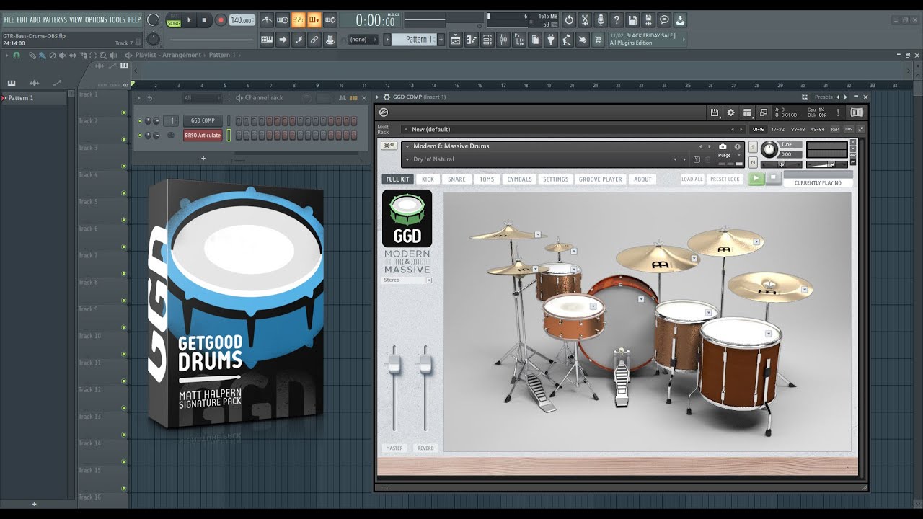
Task: Click the MASTER fader handle
Action: (394, 364)
